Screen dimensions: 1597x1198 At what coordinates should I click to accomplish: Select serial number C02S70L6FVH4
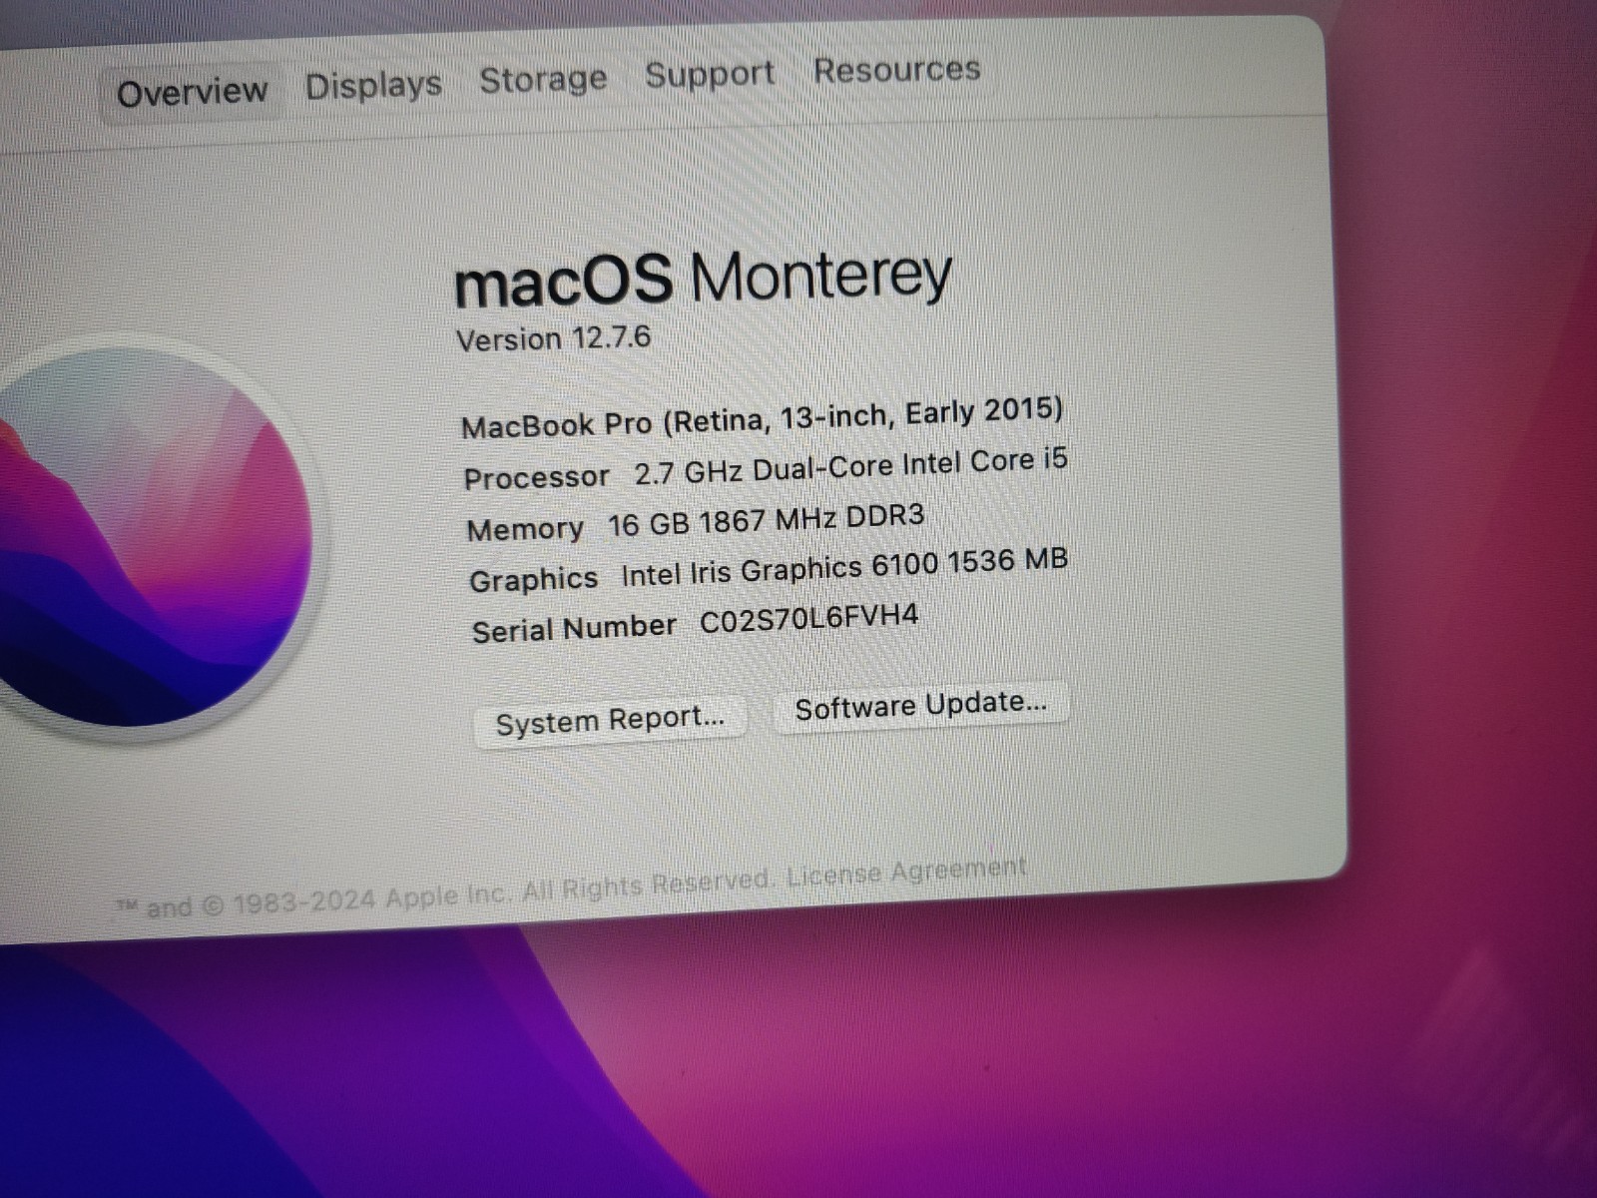click(x=808, y=619)
